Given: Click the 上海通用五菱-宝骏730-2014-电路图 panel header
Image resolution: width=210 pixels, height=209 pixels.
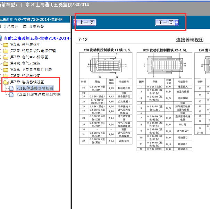Looking at the screenshot, I should [x=35, y=19].
